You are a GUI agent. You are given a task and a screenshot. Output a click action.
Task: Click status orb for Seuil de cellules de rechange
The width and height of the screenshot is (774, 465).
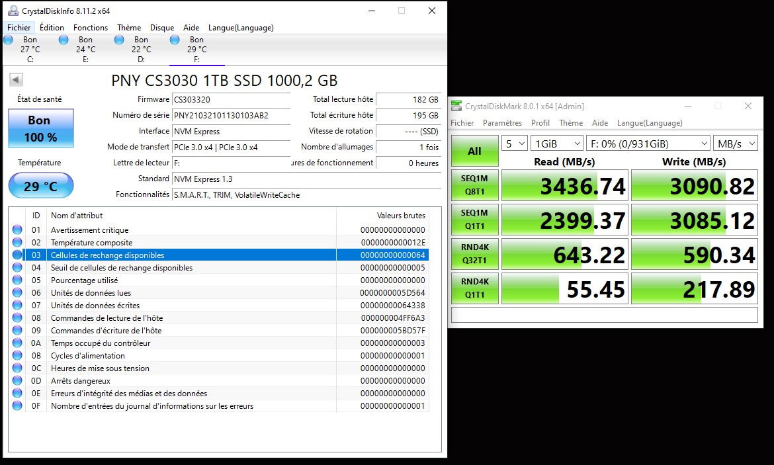tap(17, 267)
